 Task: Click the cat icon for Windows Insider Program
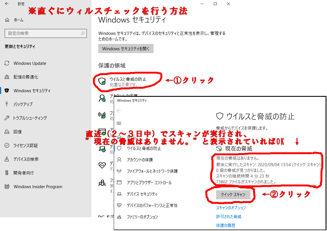[7, 186]
